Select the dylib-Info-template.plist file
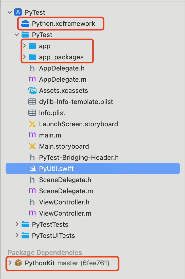The height and width of the screenshot is (279, 185). [76, 101]
